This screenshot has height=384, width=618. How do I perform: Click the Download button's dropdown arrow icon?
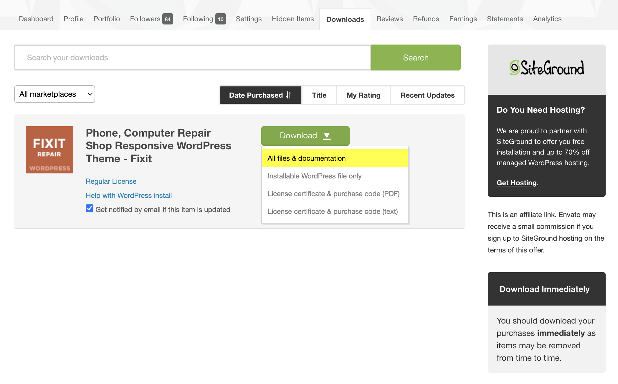tap(327, 136)
